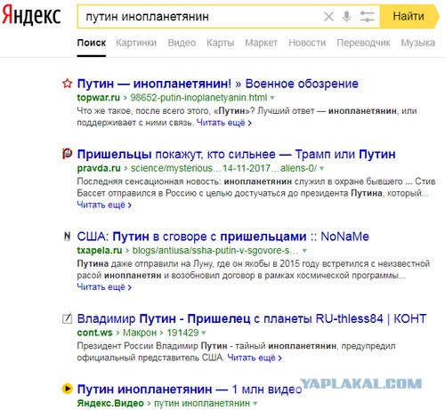Viewport: 445px width, 410px height.
Task: Open the Маркет tab
Action: point(261,43)
